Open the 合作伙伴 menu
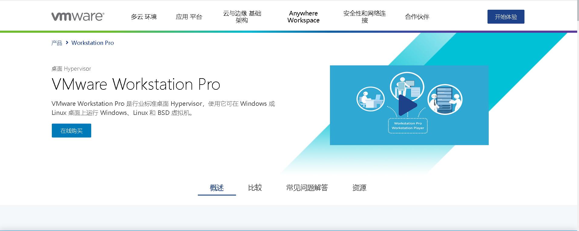The width and height of the screenshot is (579, 231). click(417, 17)
